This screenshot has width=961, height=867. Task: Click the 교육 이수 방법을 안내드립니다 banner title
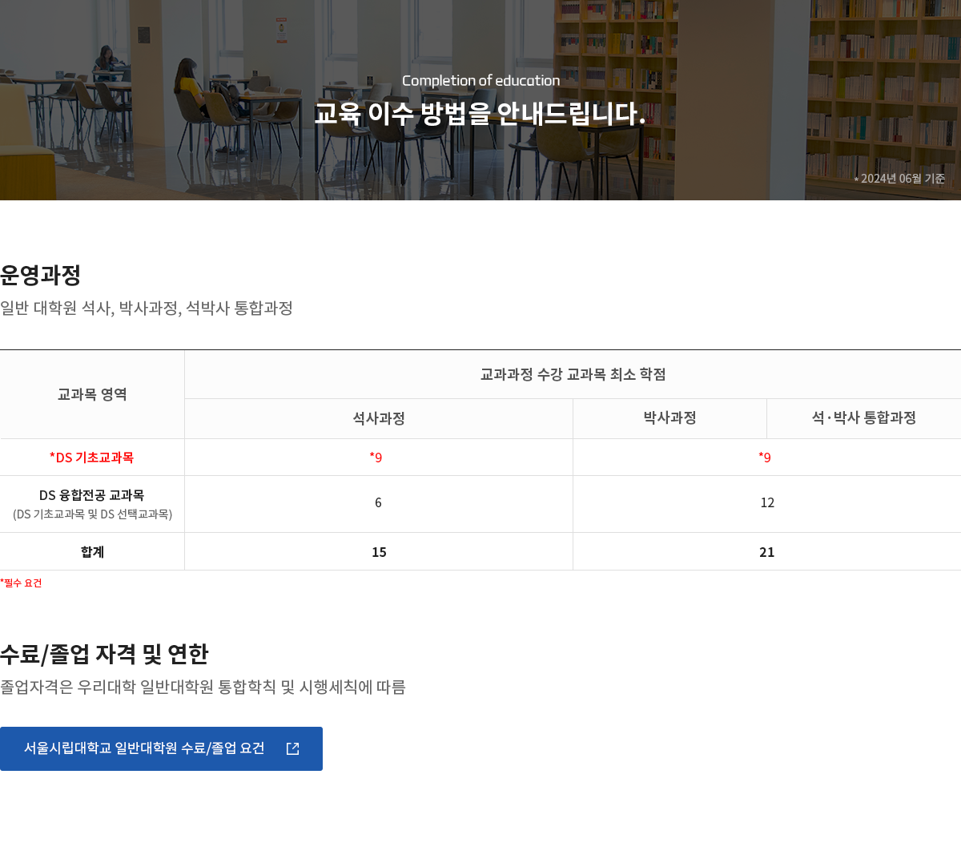[x=480, y=114]
